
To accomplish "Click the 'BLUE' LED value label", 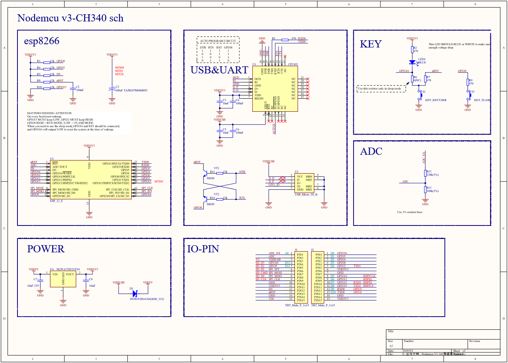I will coord(422,62).
